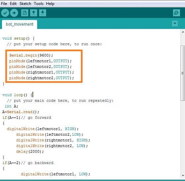Image resolution: width=185 pixels, height=181 pixels.
Task: Open the File menu
Action: 4,4
